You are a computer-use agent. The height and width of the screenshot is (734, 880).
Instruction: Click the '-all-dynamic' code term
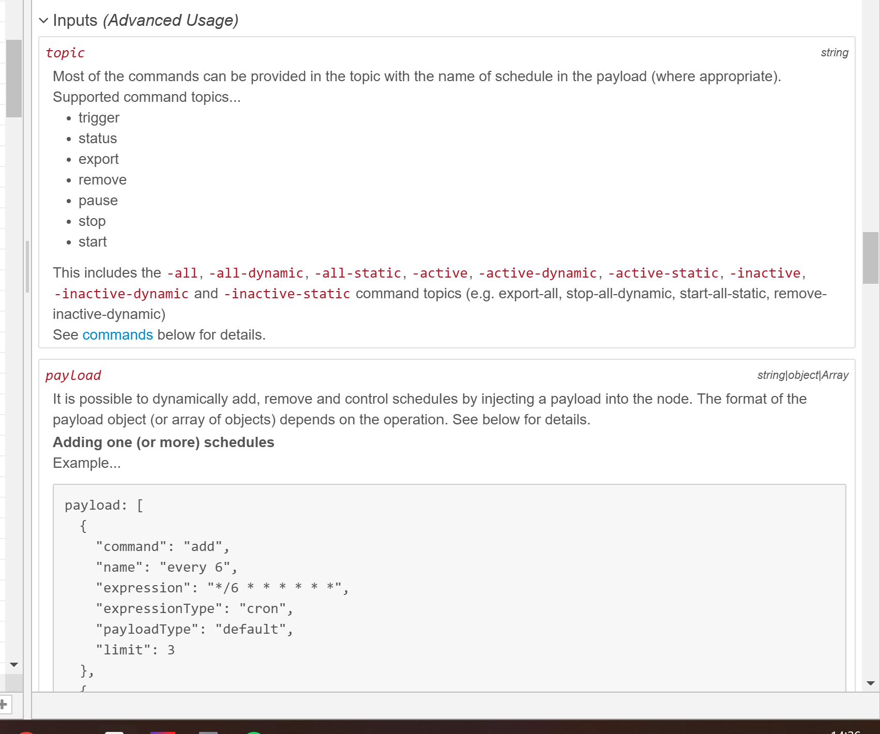click(x=256, y=273)
